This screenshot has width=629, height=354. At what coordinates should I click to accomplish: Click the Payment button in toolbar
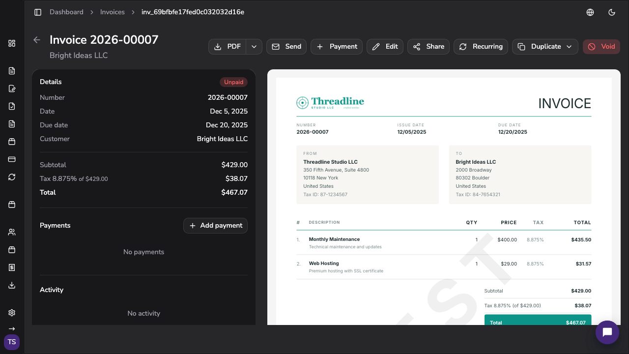click(x=337, y=47)
